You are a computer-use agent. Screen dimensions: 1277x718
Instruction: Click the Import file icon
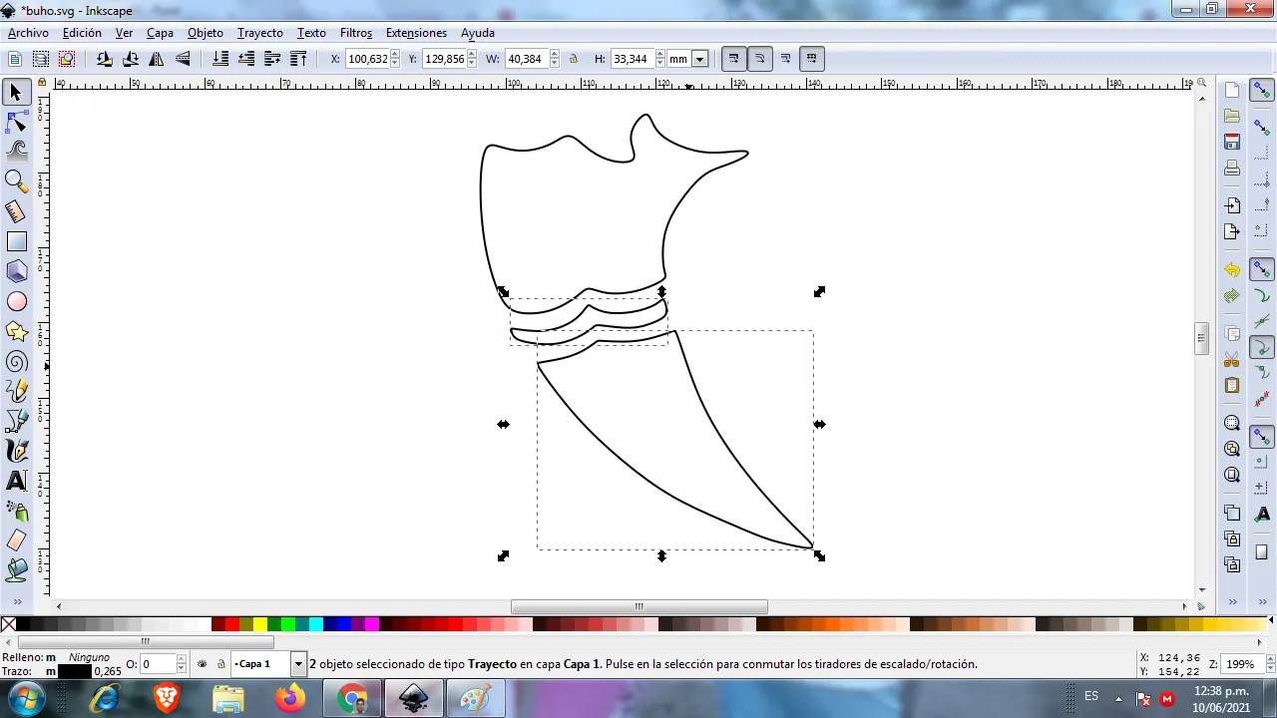tap(1232, 205)
